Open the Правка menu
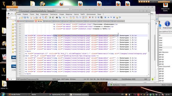 coord(25,14)
